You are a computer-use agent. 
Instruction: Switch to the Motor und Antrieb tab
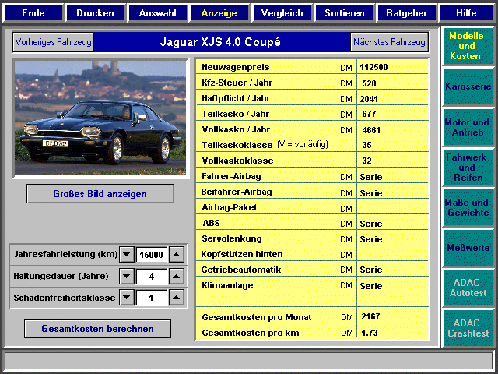point(468,127)
